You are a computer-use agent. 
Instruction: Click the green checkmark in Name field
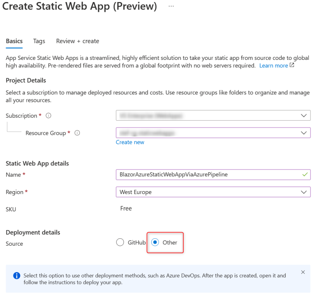(305, 175)
